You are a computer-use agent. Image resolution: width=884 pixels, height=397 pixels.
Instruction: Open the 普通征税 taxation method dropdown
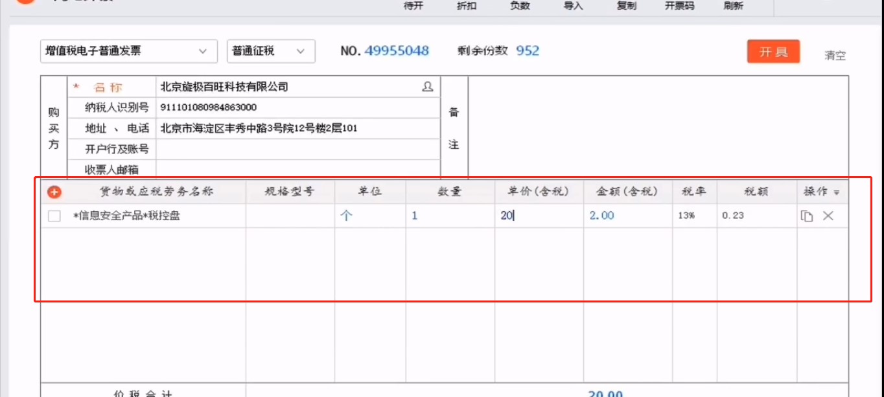(270, 51)
